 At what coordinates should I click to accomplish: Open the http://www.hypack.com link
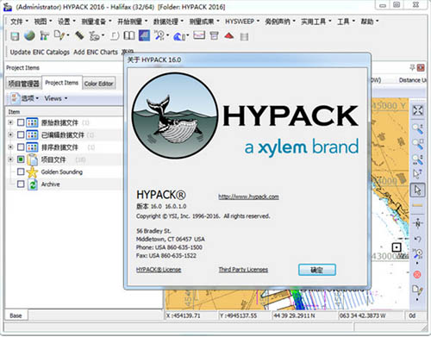click(x=248, y=197)
